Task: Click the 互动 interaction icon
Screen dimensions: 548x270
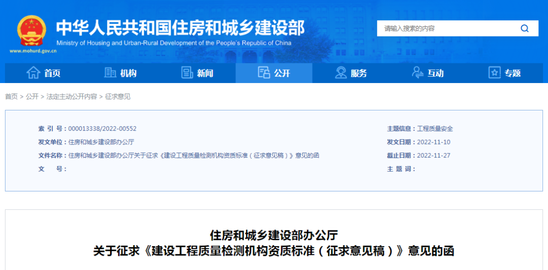Action: (418, 73)
